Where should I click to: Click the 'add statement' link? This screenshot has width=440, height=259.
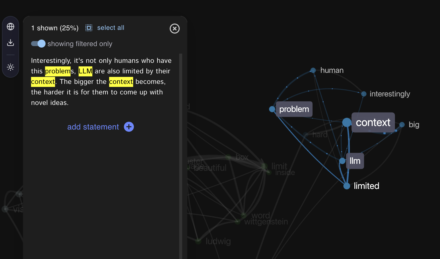pyautogui.click(x=93, y=127)
